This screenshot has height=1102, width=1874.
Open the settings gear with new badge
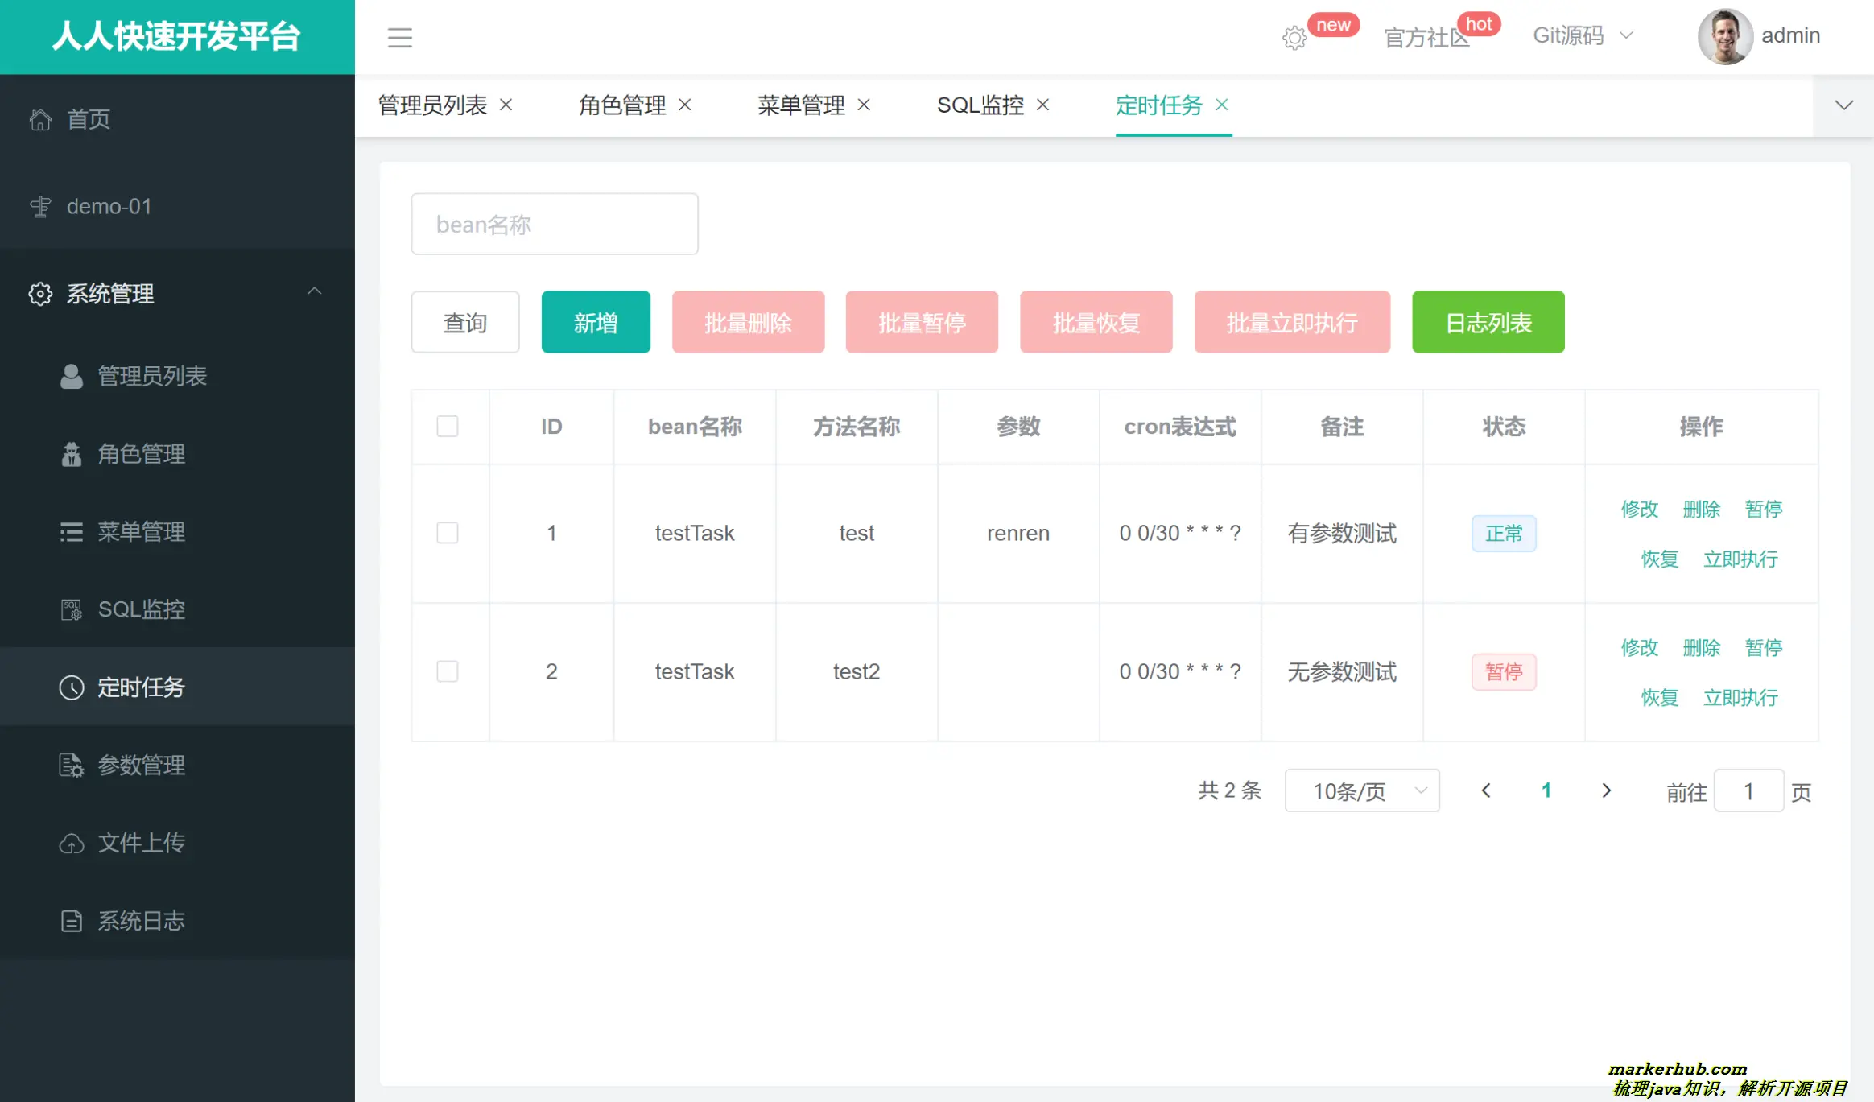pyautogui.click(x=1294, y=38)
